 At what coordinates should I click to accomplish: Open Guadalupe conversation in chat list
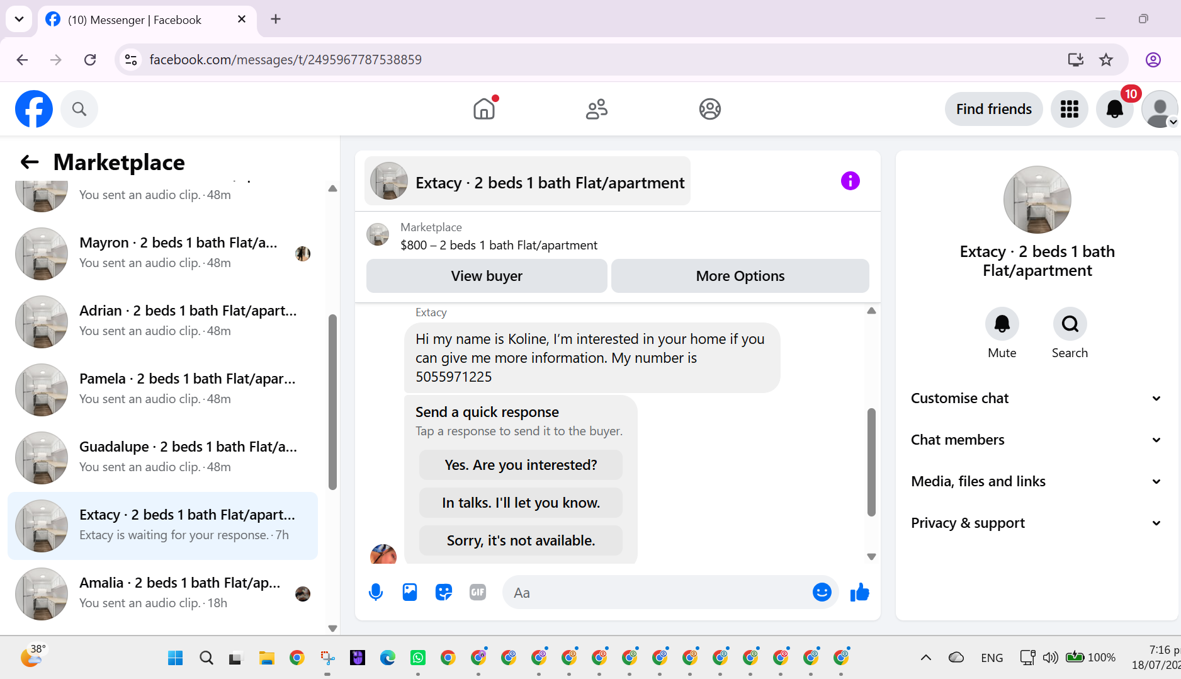tap(163, 457)
